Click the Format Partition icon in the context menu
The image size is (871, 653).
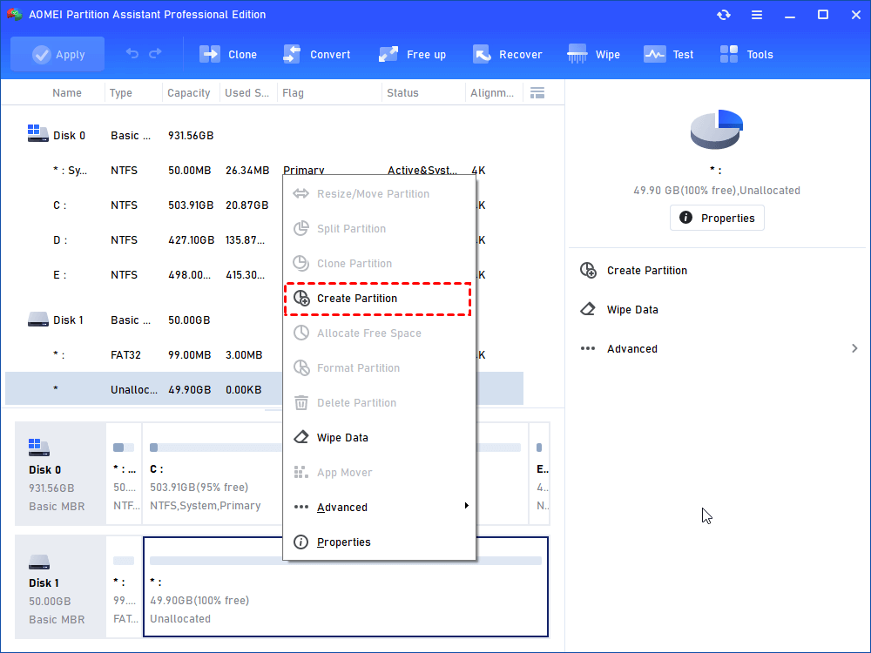click(301, 367)
